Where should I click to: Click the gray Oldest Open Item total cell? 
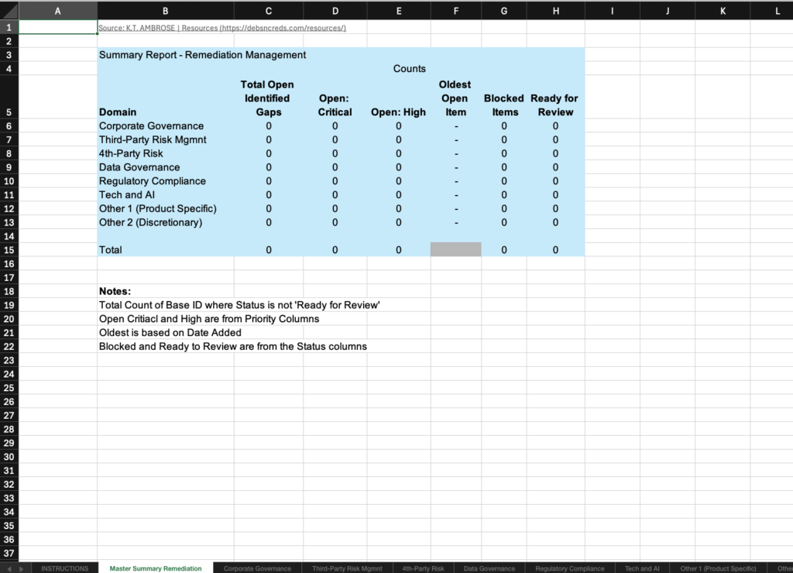[x=455, y=249]
